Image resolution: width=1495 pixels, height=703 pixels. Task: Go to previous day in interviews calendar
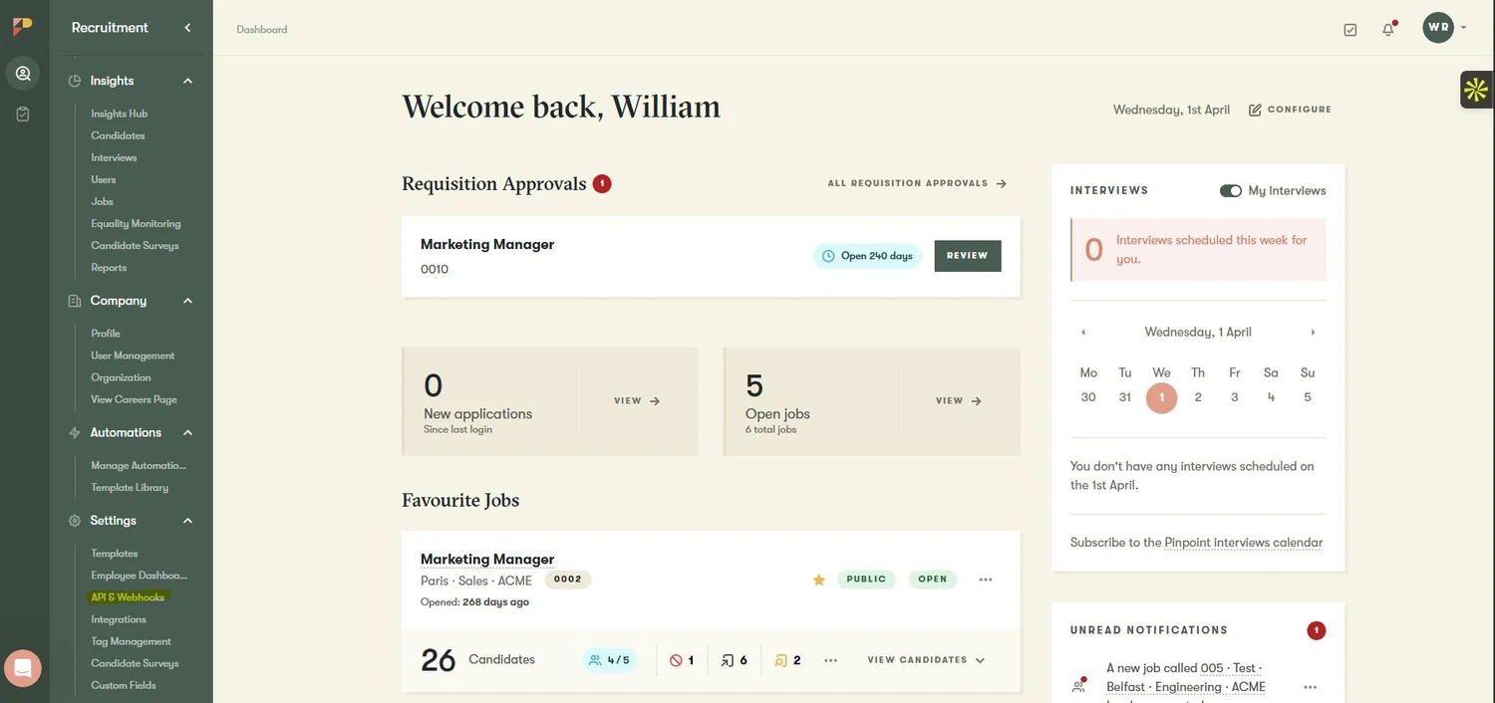[1083, 333]
